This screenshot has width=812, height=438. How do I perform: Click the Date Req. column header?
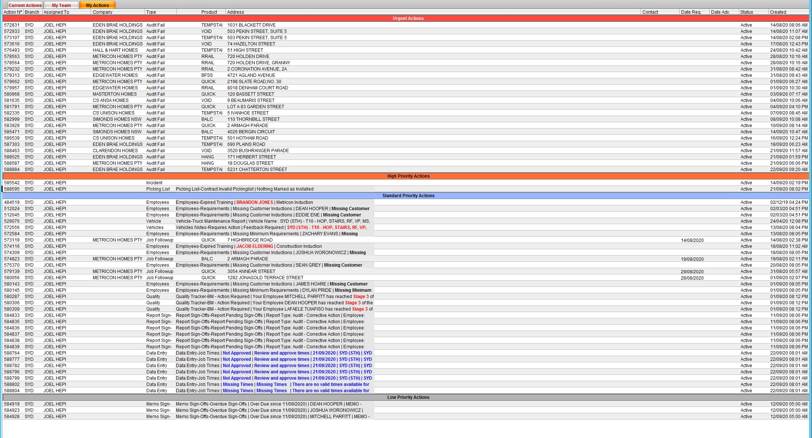[691, 12]
